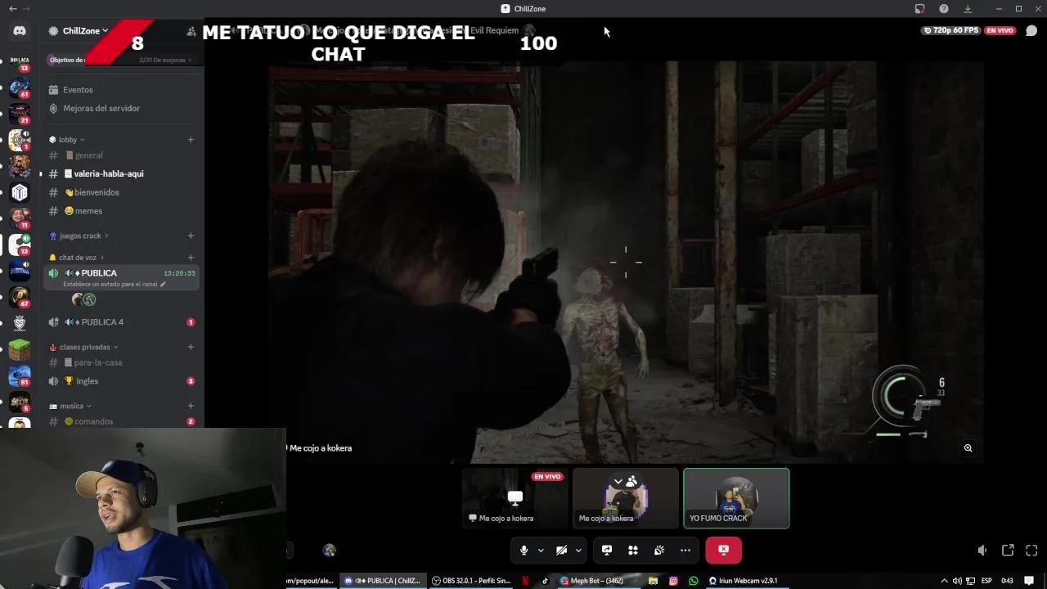The image size is (1047, 589).
Task: Open camera options dropdown arrow
Action: [578, 551]
